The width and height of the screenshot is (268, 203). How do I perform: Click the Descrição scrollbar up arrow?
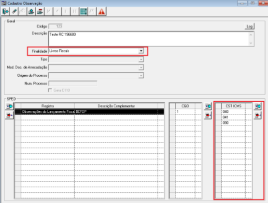click(251, 35)
